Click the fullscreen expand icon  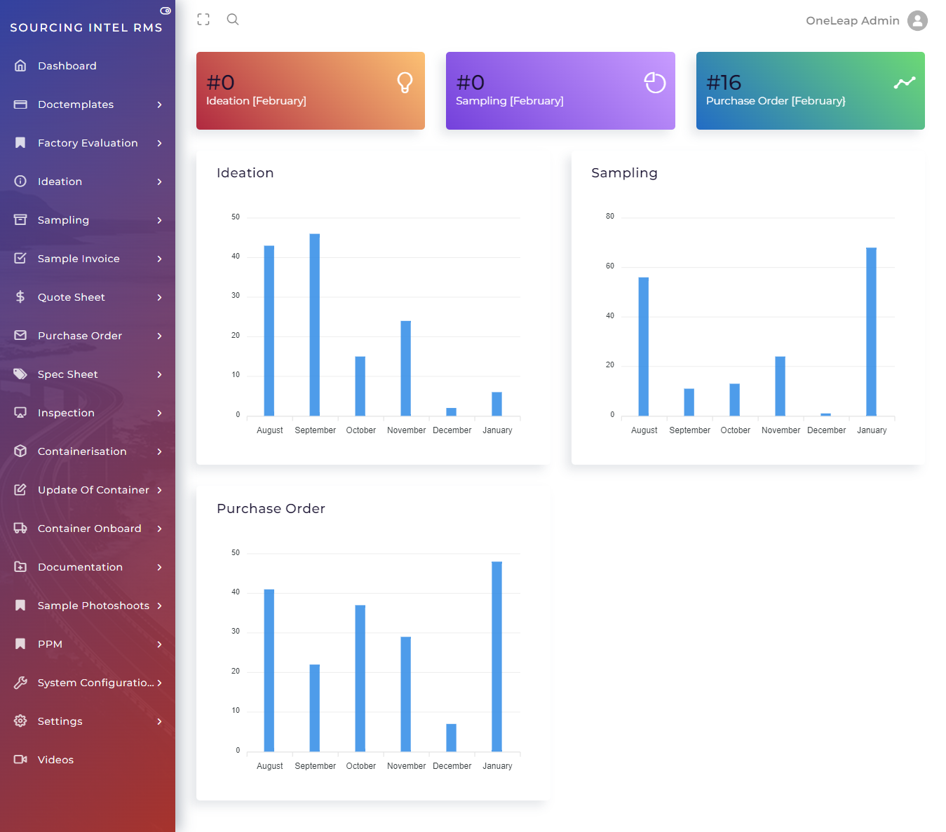[x=203, y=20]
